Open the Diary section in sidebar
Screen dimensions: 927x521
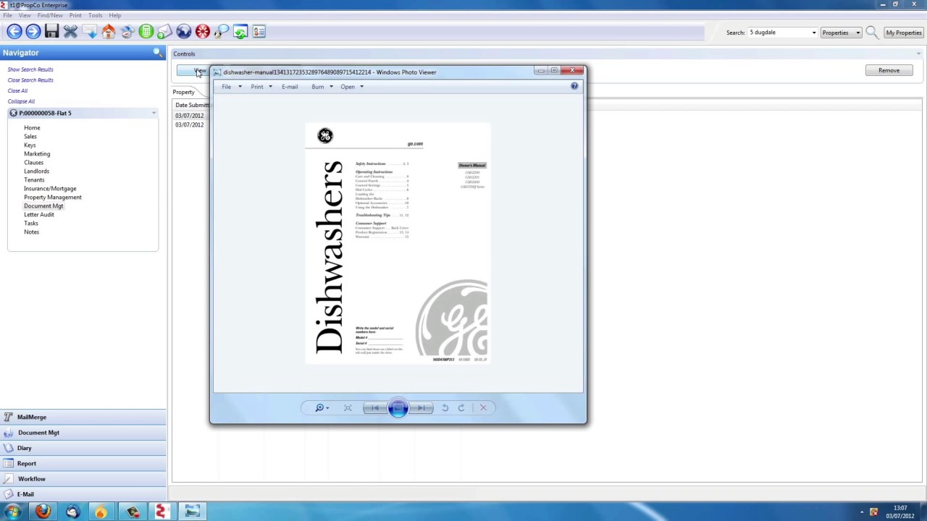coord(83,448)
